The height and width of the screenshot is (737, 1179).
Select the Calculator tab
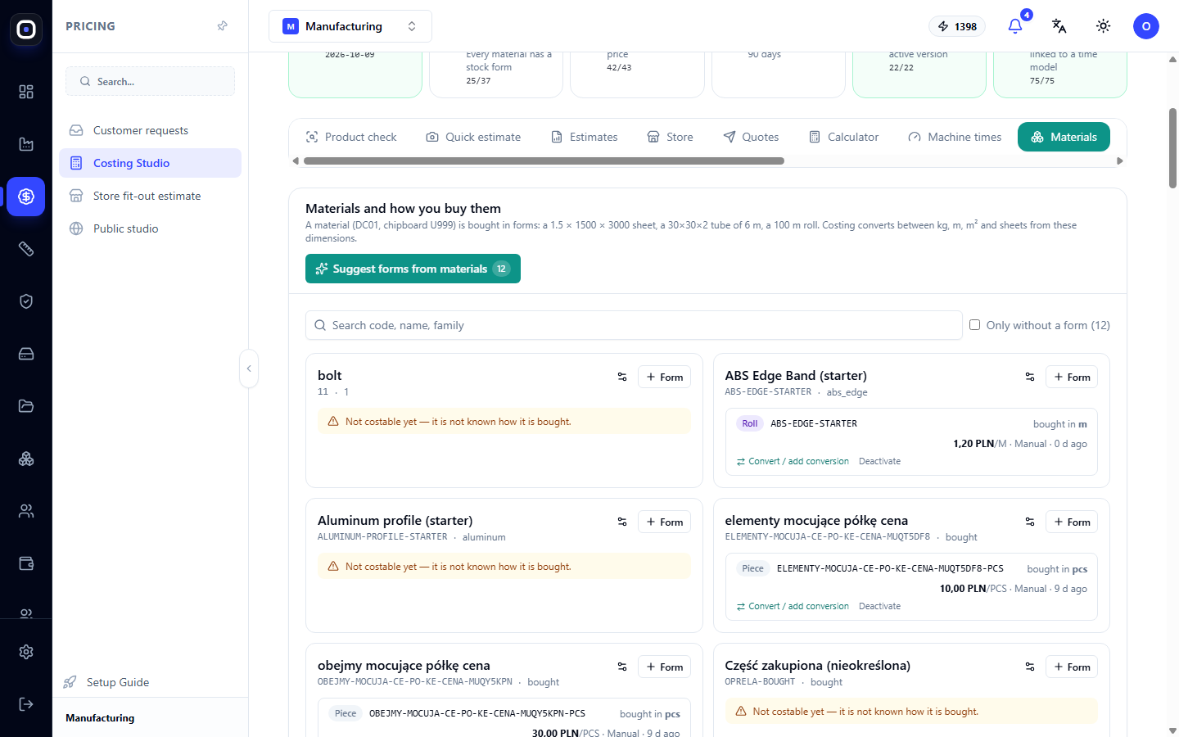point(843,137)
